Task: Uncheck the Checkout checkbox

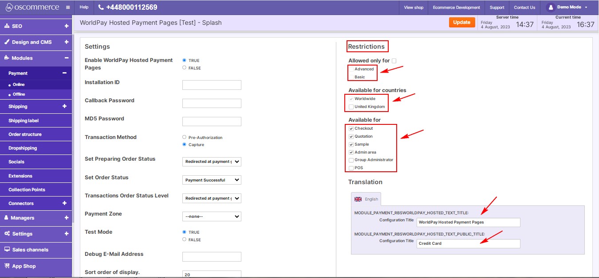Action: (x=351, y=128)
